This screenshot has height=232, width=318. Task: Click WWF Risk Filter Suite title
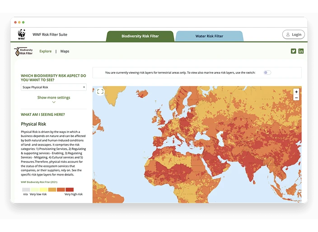(50, 34)
